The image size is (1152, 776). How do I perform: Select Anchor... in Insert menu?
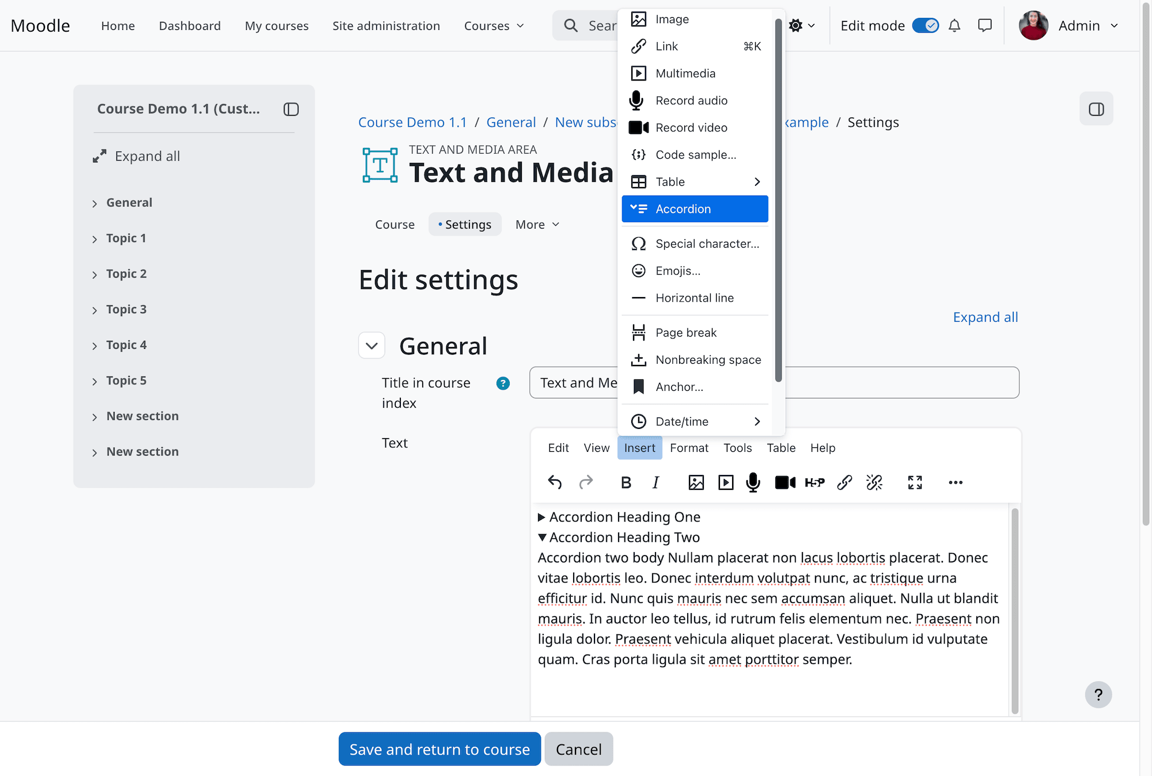(x=695, y=387)
